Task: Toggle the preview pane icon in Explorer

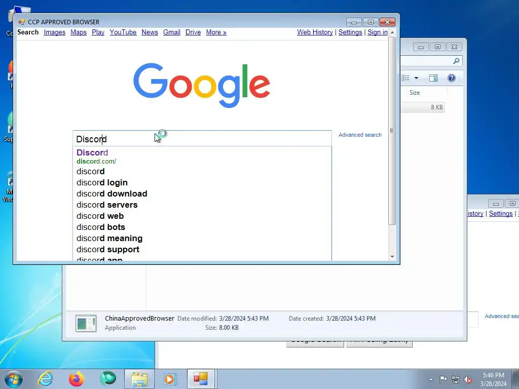Action: [433, 78]
